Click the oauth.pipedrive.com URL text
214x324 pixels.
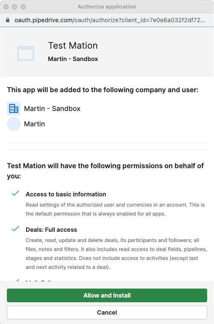(x=110, y=20)
